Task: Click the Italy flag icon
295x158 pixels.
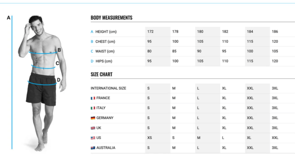Action: [93, 108]
